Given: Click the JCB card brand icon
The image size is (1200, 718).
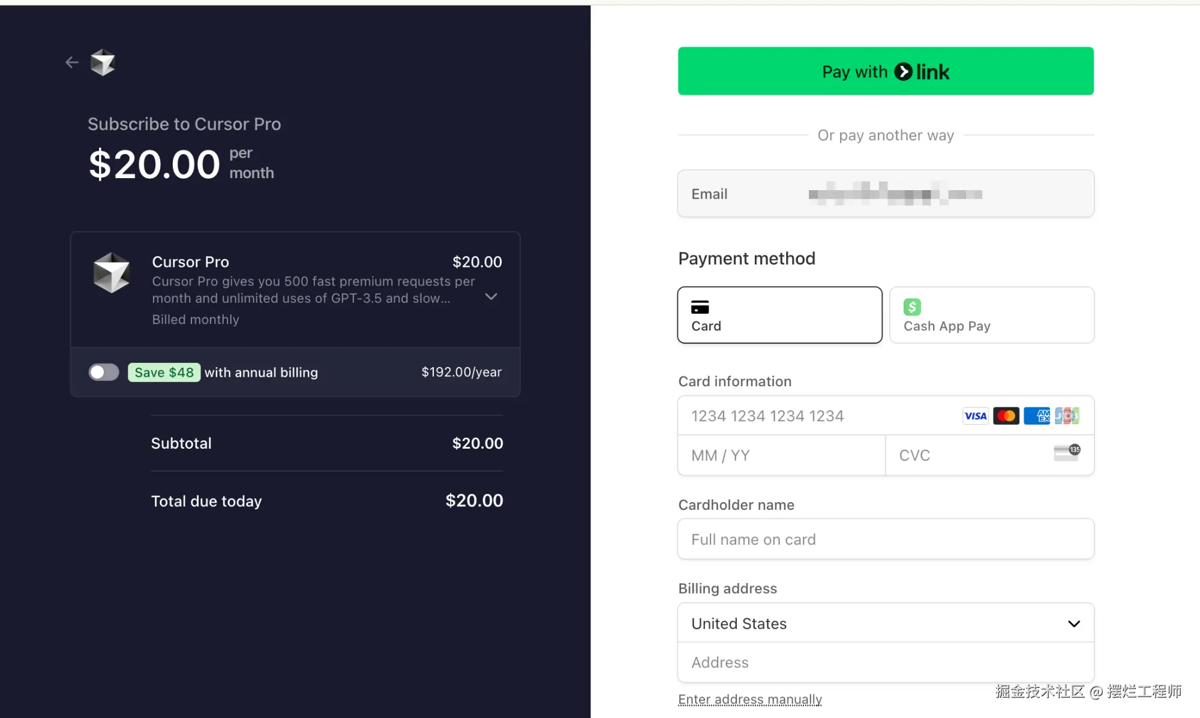Looking at the screenshot, I should (1067, 416).
